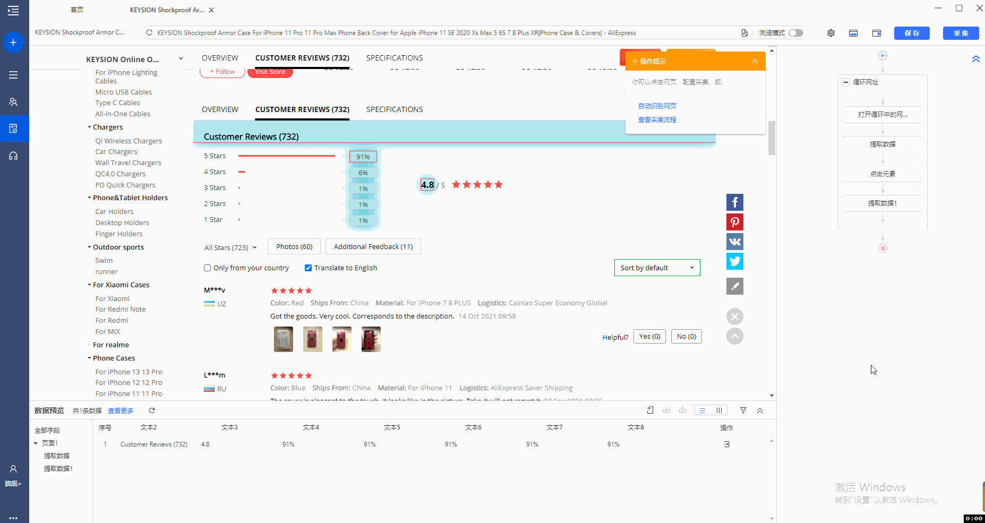985x523 pixels.
Task: Click the blue plus new-task button
Action: 13,42
